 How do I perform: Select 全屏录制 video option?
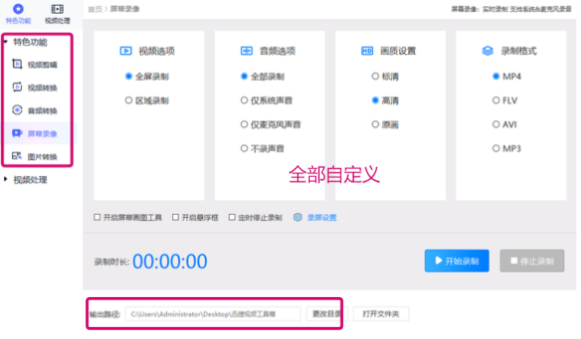147,77
